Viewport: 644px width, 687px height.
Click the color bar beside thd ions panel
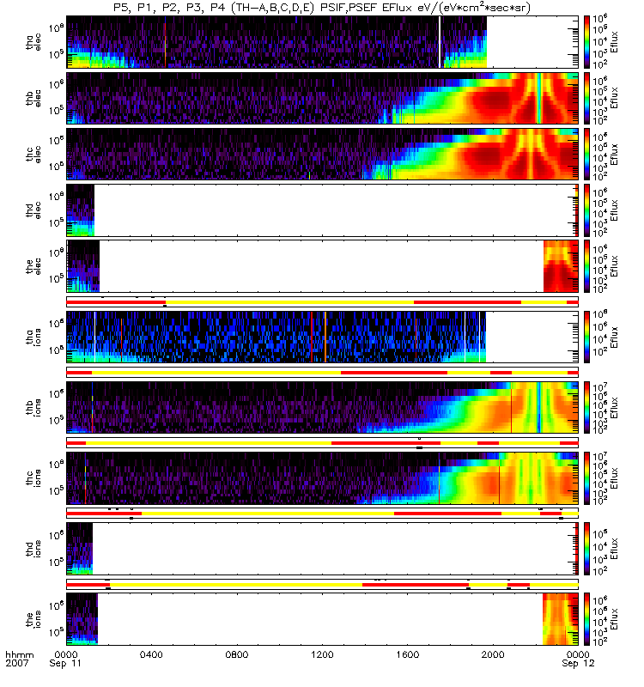tap(587, 549)
